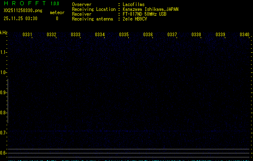This screenshot has height=161, width=253.
Task: Click the 0.6 frequency axis label
Action: [4, 153]
